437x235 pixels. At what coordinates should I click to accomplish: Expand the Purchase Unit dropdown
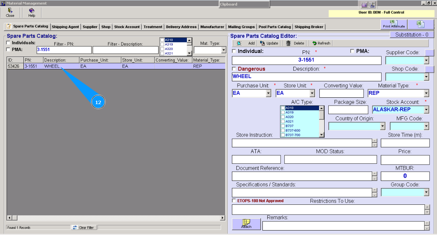point(268,93)
